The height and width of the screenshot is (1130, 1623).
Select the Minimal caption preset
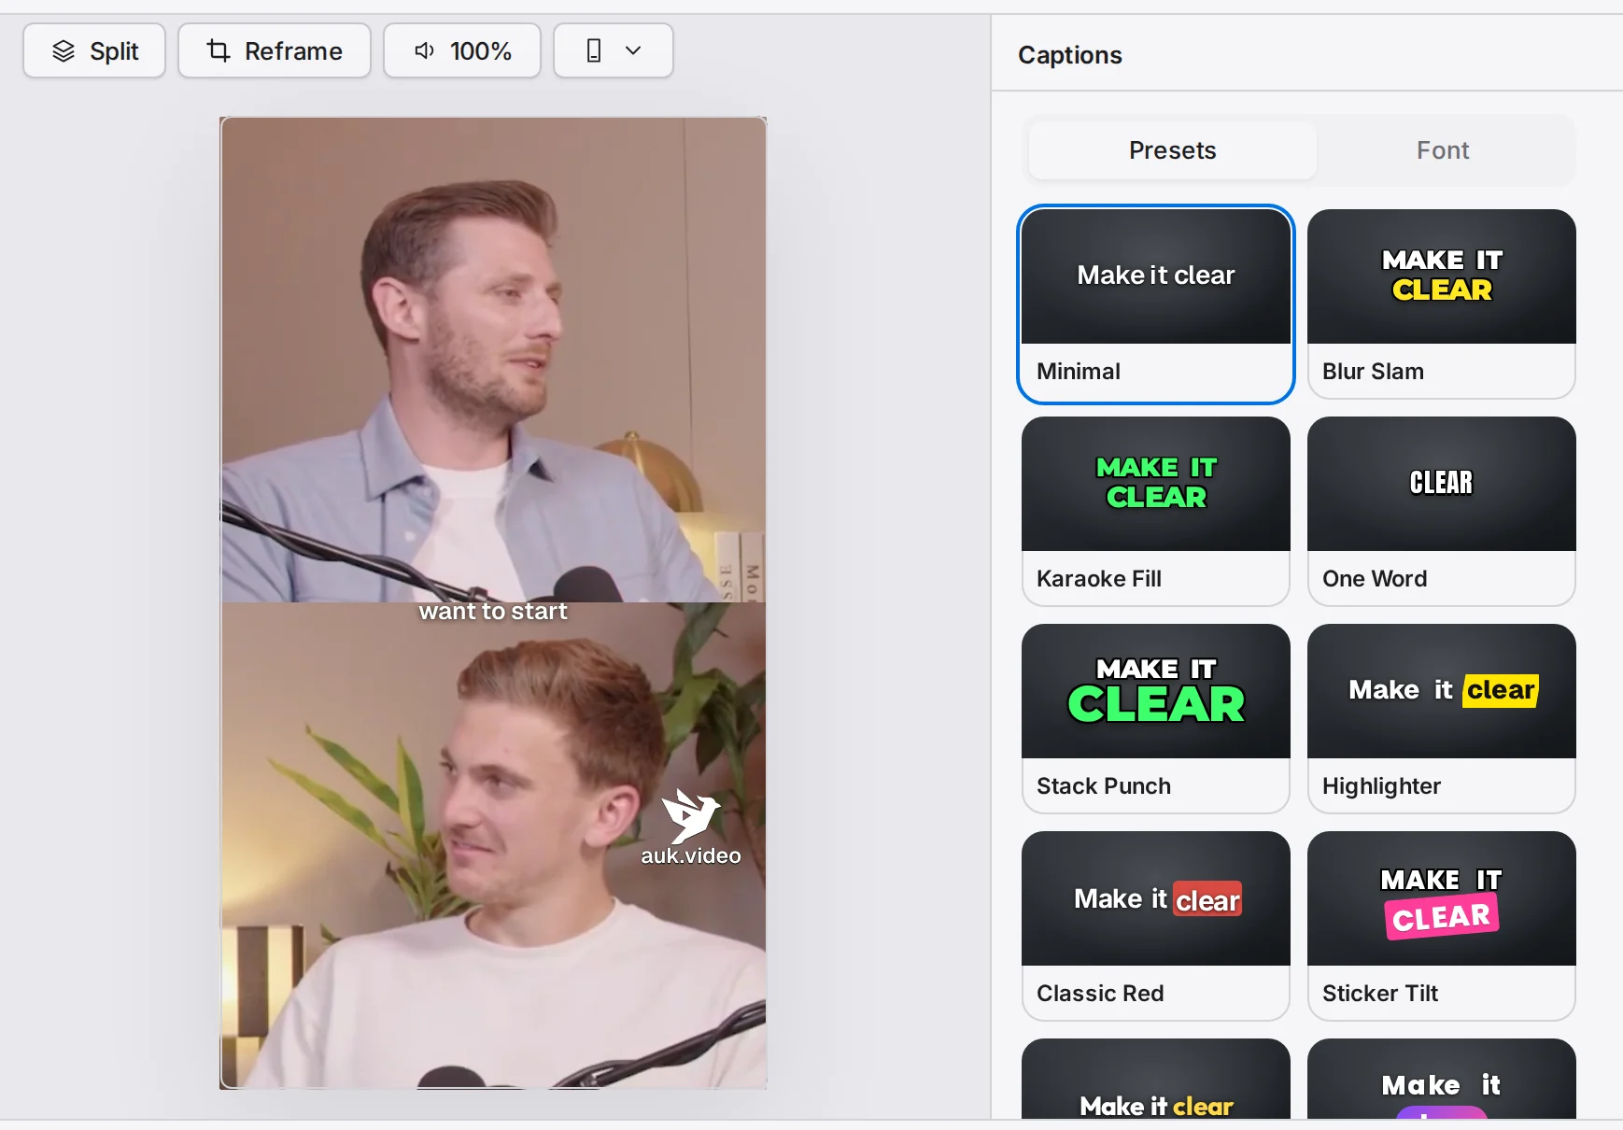pos(1156,304)
